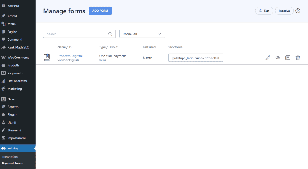308x169 pixels.
Task: Click the Shortcode column header
Action: [x=175, y=47]
